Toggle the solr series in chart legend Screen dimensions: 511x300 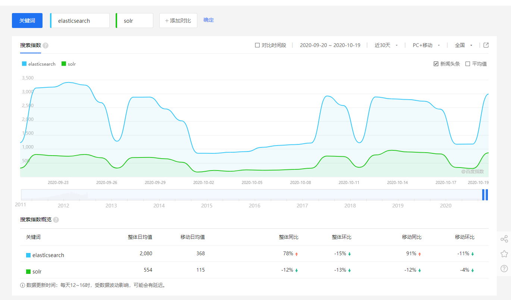pyautogui.click(x=69, y=64)
